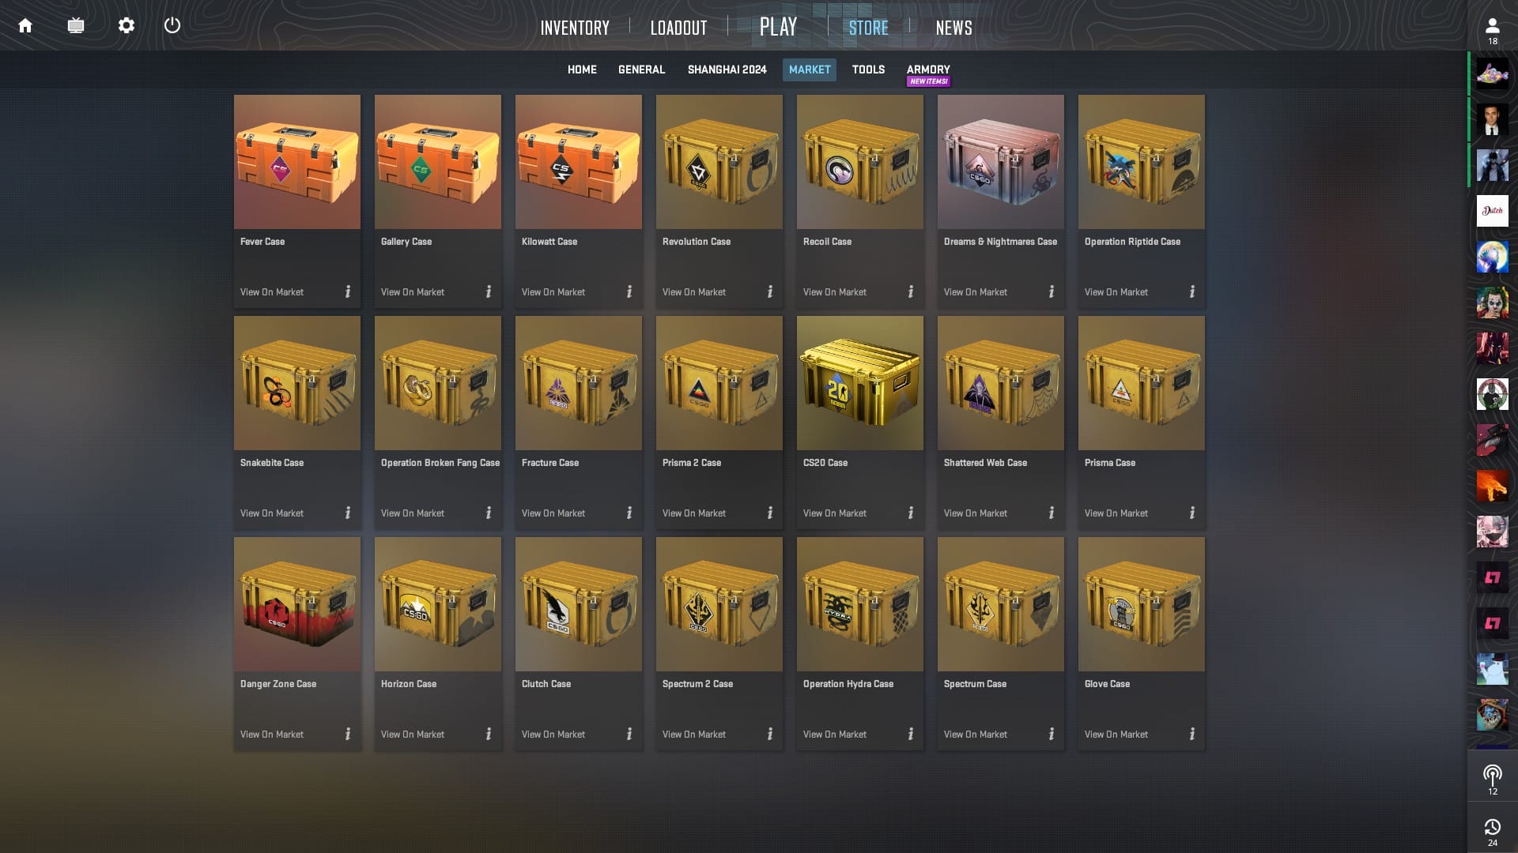Open Shanghai 2024 store section

(x=727, y=70)
